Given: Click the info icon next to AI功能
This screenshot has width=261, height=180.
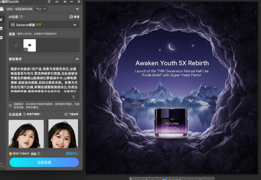Looking at the screenshot, I should click(21, 16).
